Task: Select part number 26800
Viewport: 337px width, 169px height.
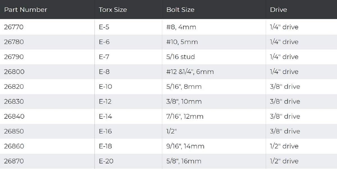Action: pyautogui.click(x=14, y=72)
